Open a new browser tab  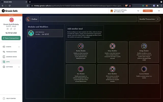30,2
